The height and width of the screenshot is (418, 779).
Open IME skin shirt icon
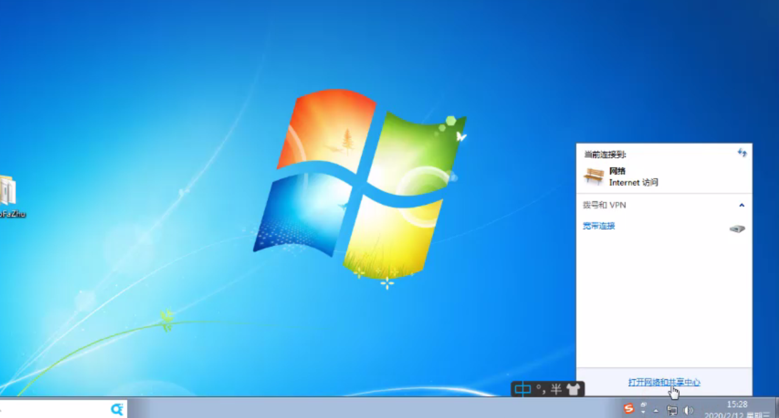point(573,389)
